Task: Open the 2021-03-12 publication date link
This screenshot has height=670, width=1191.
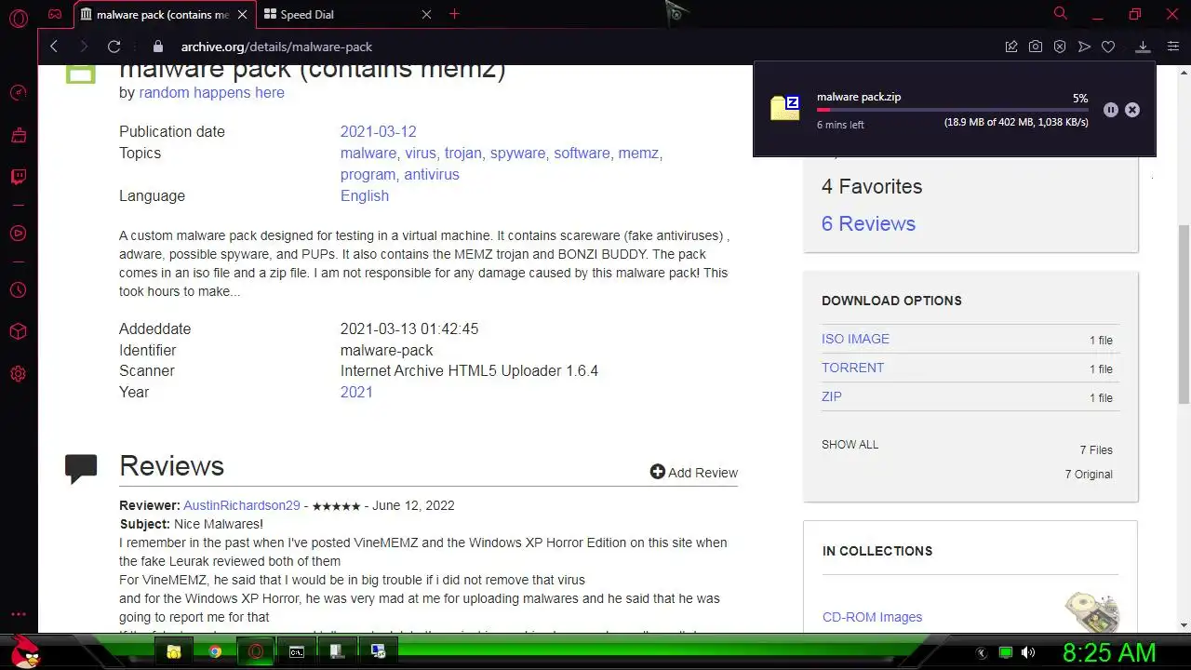Action: tap(378, 131)
